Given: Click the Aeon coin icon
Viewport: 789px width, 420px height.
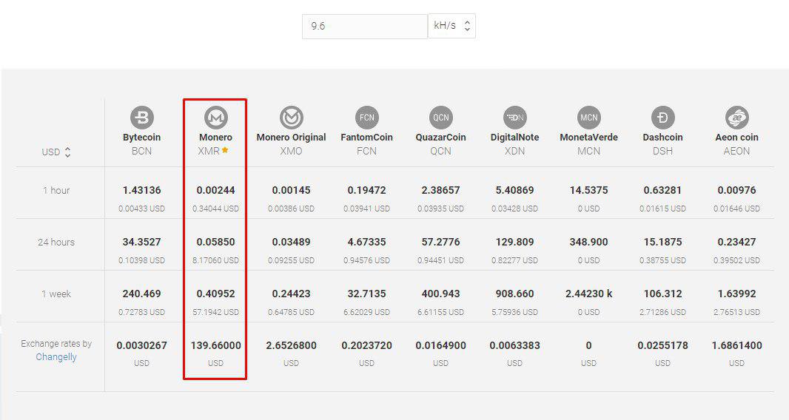Looking at the screenshot, I should (x=736, y=118).
